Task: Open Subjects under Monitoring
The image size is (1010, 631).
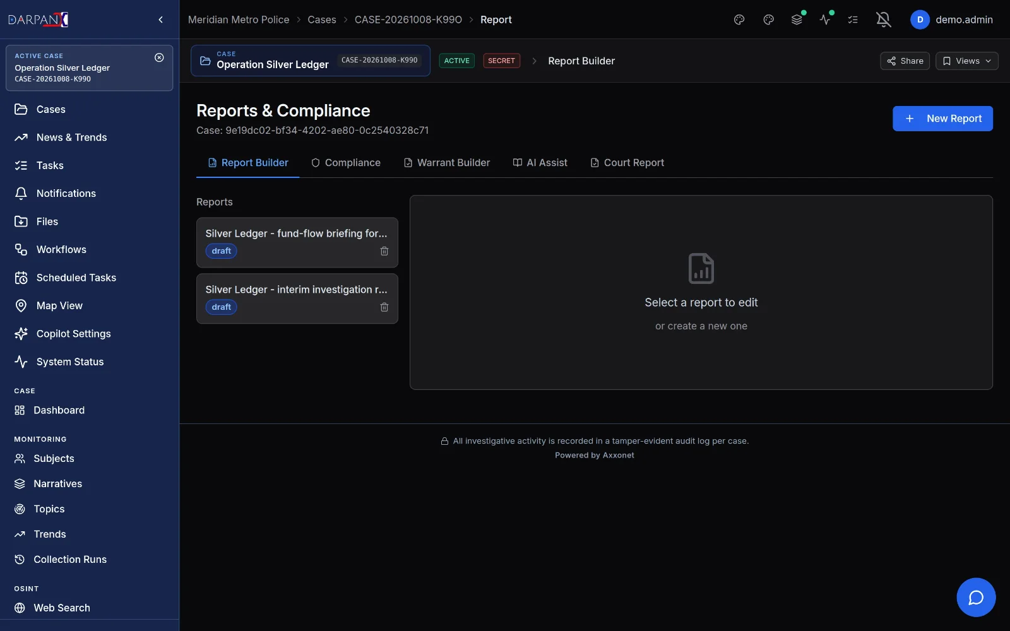Action: (x=89, y=459)
